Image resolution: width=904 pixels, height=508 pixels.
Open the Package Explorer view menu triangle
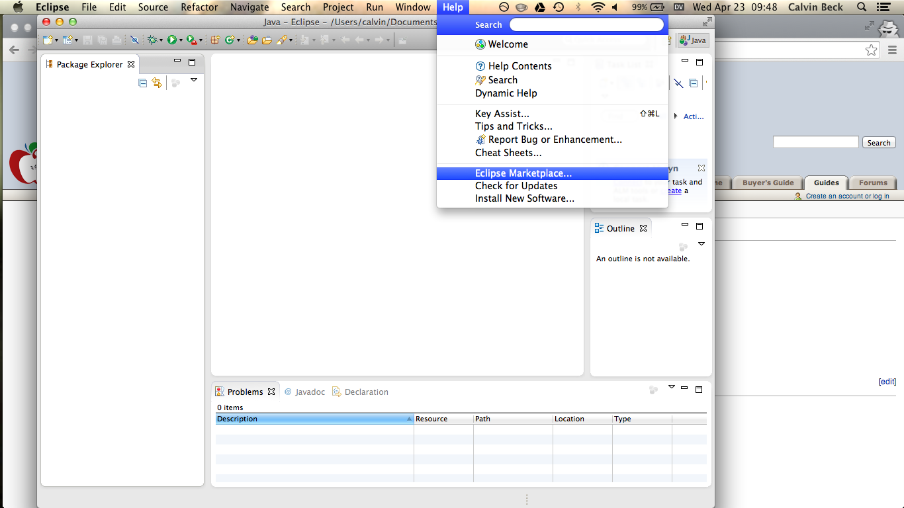click(194, 80)
